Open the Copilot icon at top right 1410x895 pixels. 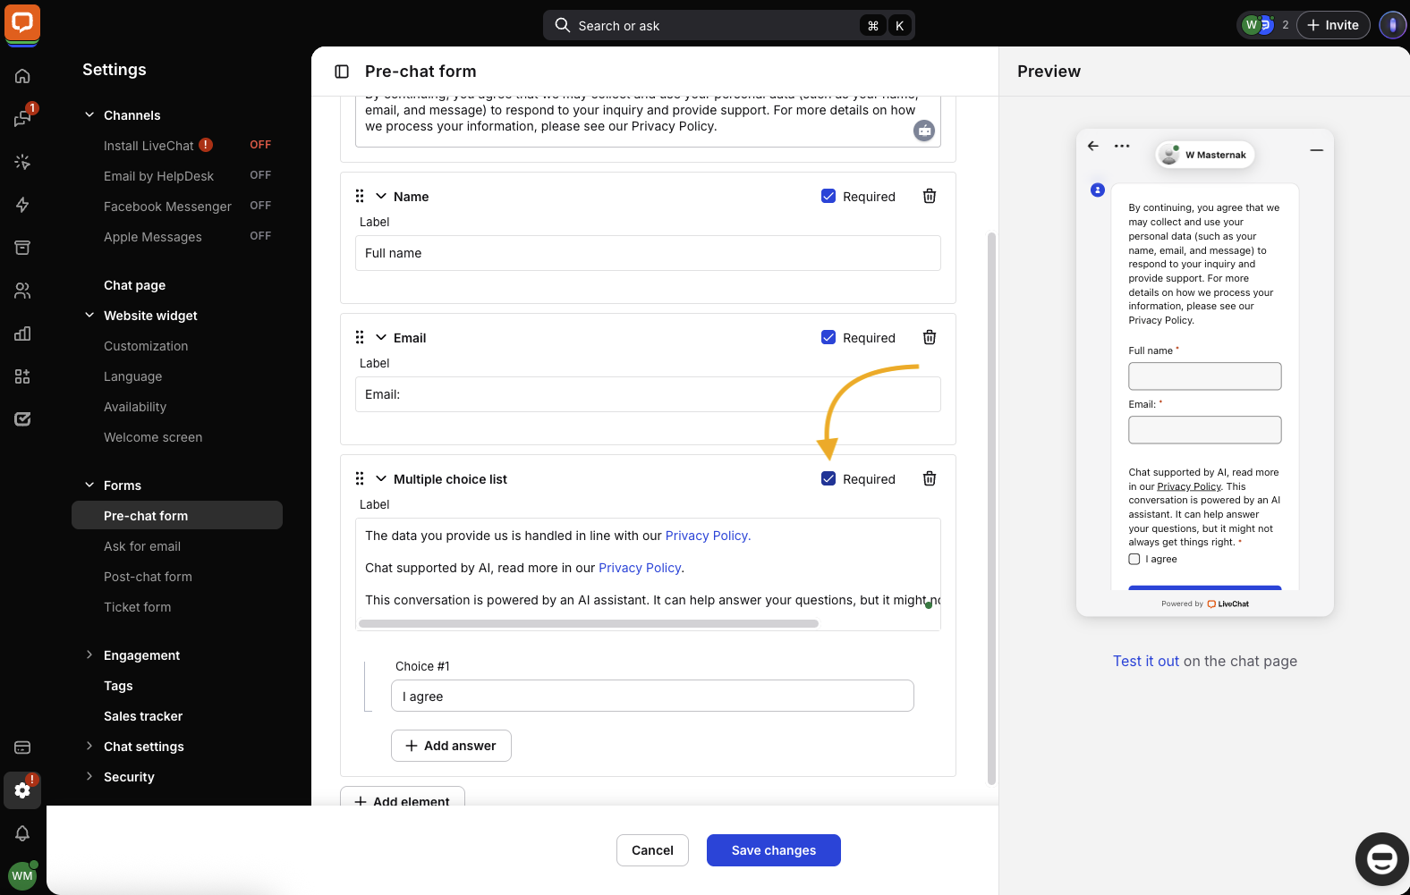click(x=1392, y=25)
